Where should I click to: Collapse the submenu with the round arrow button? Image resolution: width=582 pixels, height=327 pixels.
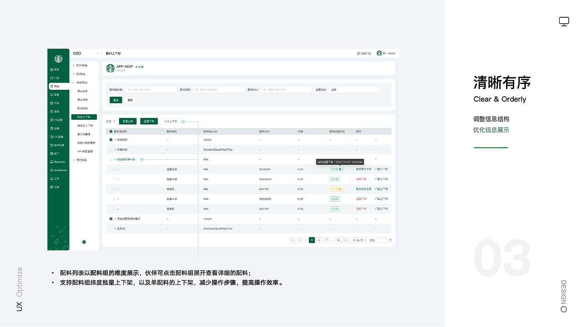point(84,242)
